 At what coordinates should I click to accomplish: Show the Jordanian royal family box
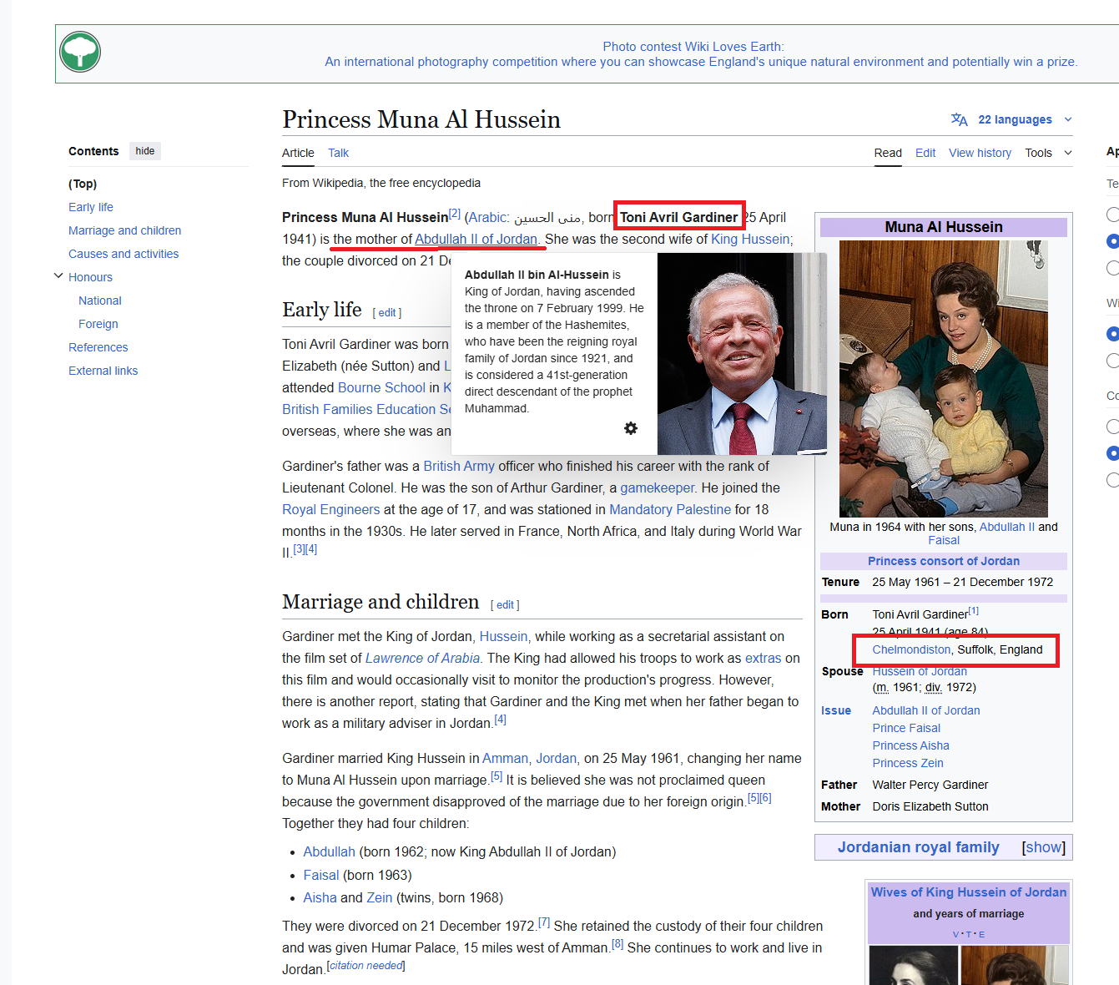pyautogui.click(x=1044, y=847)
